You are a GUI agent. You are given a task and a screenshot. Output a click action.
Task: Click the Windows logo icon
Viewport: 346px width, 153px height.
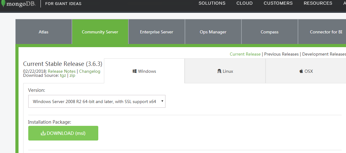click(135, 71)
